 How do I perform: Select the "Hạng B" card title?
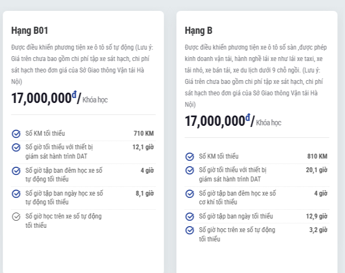(198, 31)
